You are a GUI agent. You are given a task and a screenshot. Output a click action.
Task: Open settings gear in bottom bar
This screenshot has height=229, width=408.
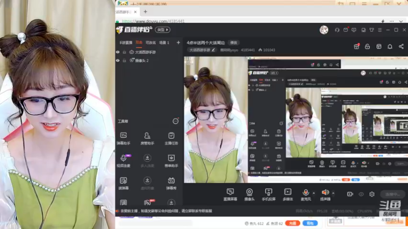pyautogui.click(x=372, y=194)
